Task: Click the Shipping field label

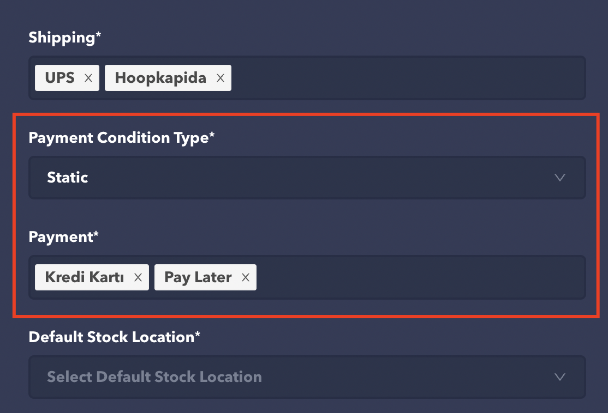Action: tap(61, 38)
